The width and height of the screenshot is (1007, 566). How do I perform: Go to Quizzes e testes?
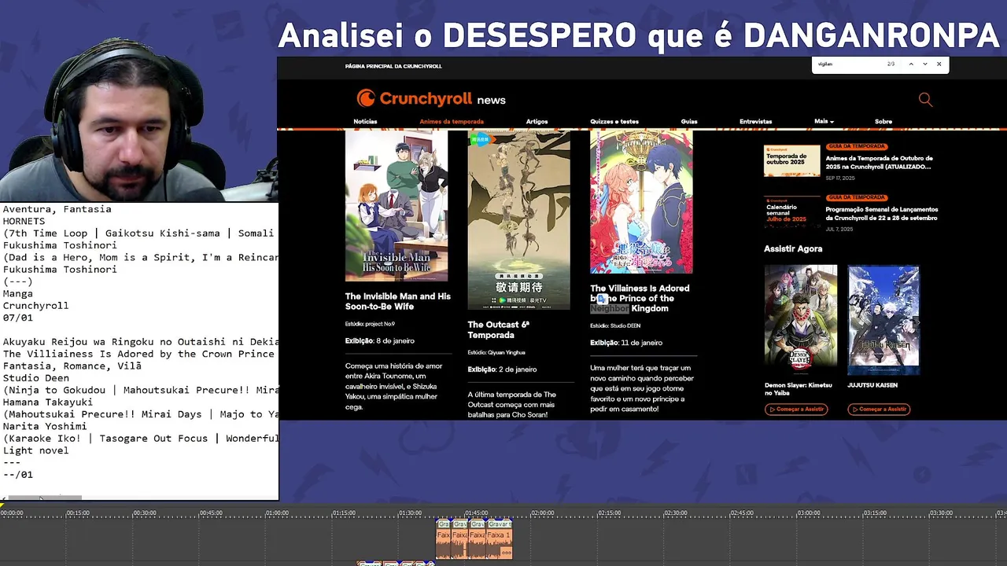click(614, 121)
